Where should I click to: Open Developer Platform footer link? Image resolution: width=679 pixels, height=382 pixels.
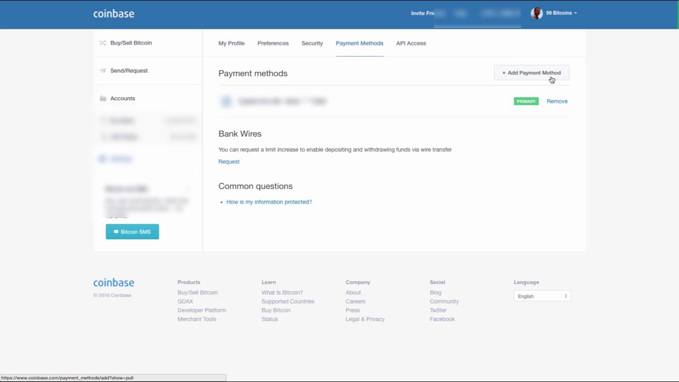(x=202, y=310)
